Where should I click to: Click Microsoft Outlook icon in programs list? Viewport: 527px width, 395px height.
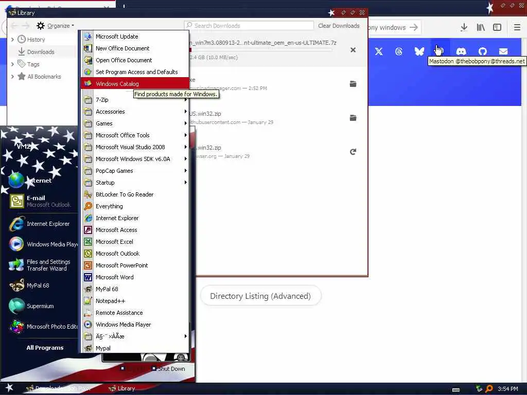pos(88,254)
